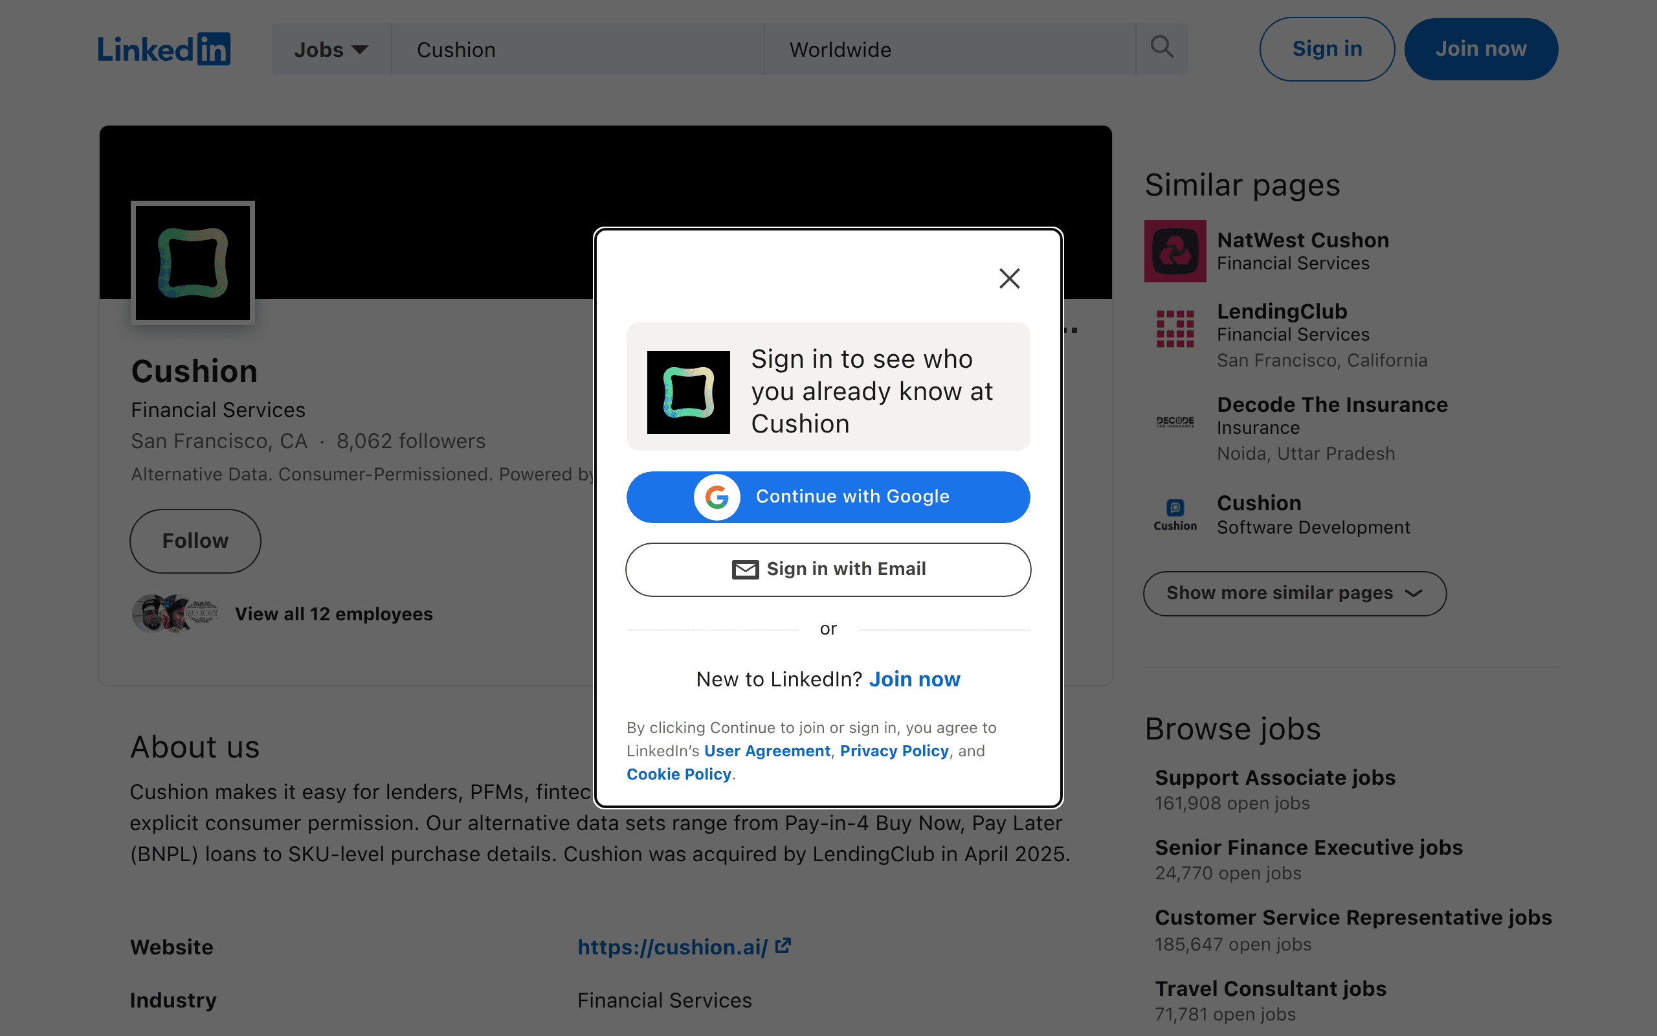
Task: Open Support Associate jobs link
Action: tap(1275, 778)
